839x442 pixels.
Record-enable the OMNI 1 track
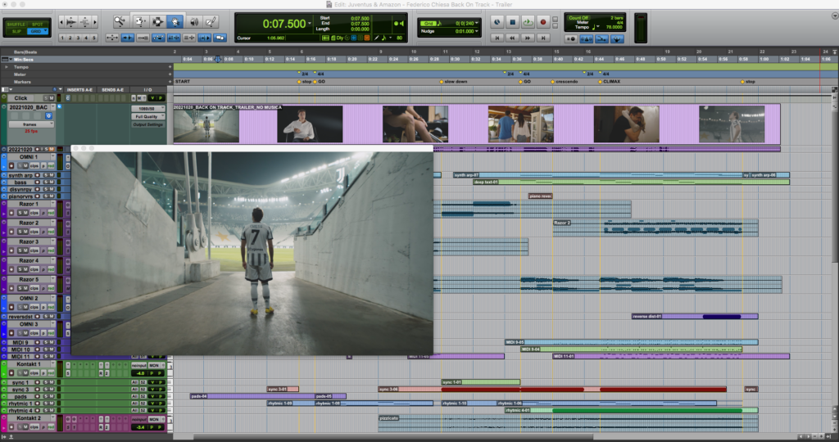(x=11, y=165)
